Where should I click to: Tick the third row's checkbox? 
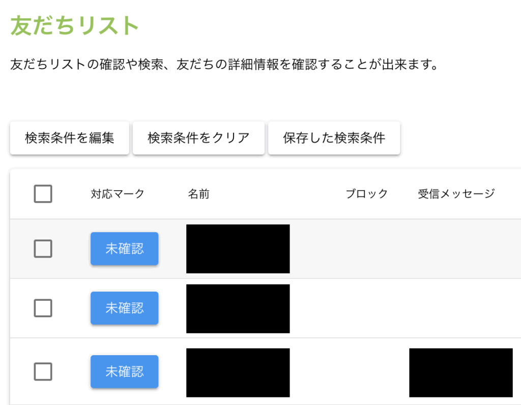(x=43, y=371)
